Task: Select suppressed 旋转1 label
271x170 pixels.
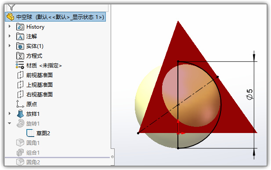Action: point(33,124)
